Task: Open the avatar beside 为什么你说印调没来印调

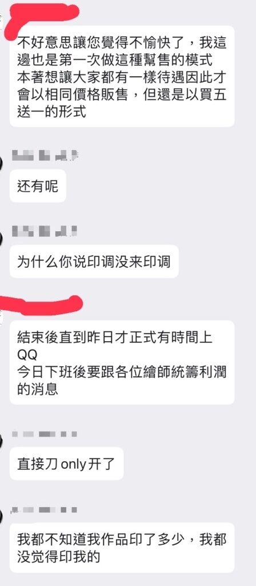Action: [x=1, y=238]
